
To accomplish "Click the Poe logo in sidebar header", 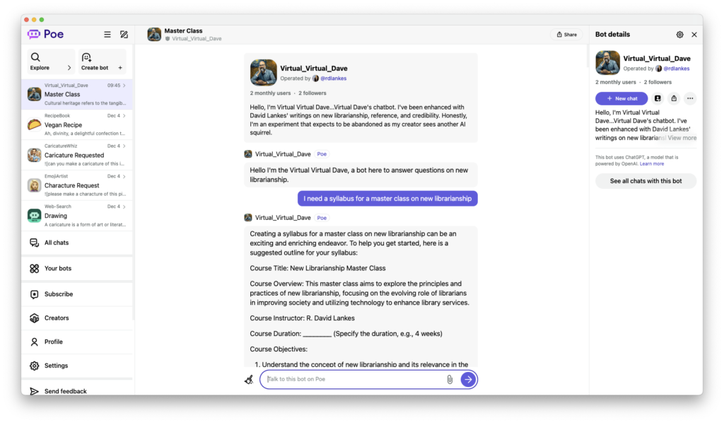I will [x=45, y=34].
